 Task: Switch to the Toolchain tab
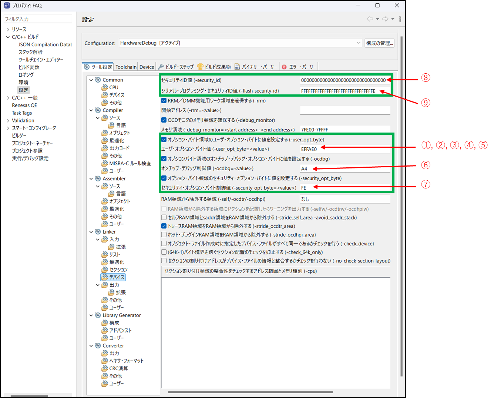(126, 67)
